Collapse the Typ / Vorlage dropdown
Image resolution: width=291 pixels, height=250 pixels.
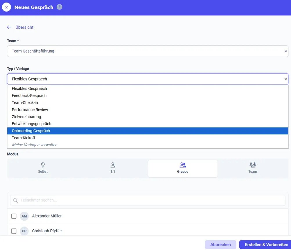(148, 79)
